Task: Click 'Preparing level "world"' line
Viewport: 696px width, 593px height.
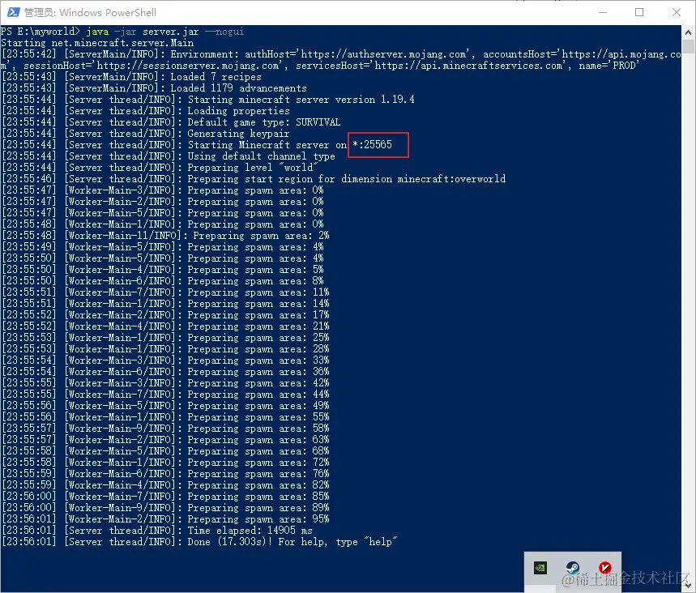Action: [160, 168]
